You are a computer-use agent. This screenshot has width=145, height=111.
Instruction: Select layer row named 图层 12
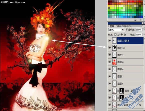pos(126,48)
